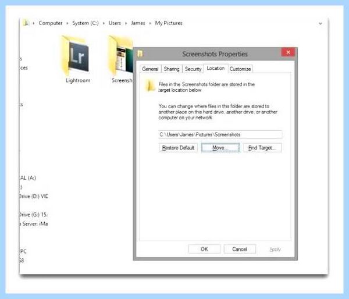Select the Server: iMa entry in sidebar
Image resolution: width=349 pixels, height=299 pixels.
point(34,224)
